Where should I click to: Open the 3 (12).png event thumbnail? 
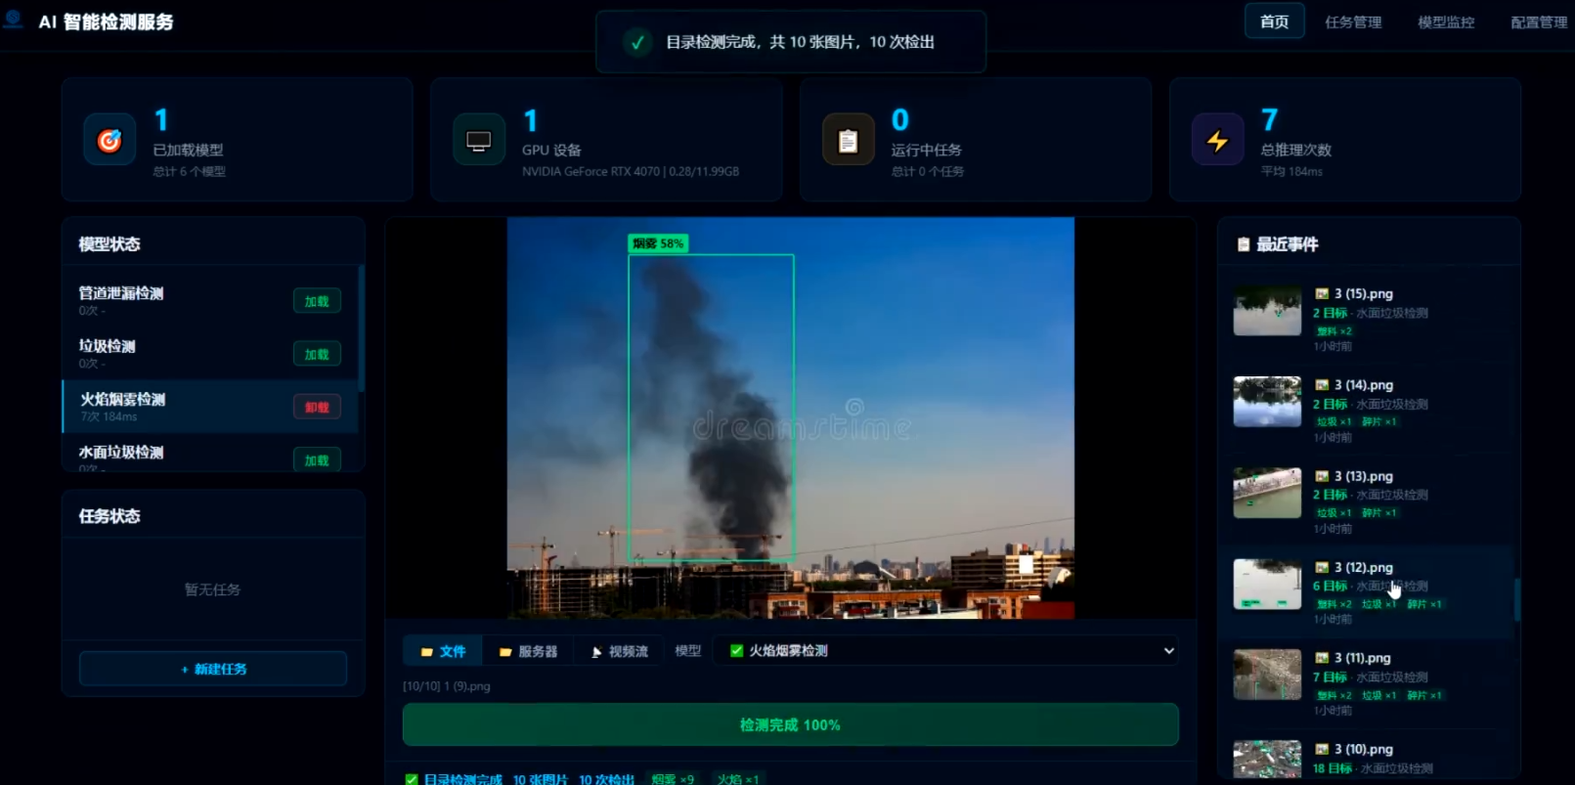point(1267,584)
